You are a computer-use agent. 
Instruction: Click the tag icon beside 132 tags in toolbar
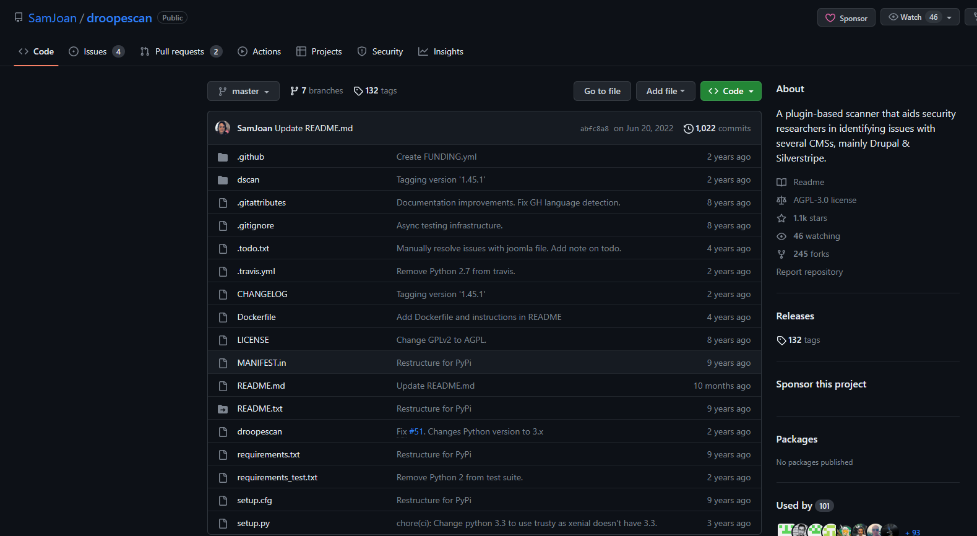point(358,91)
